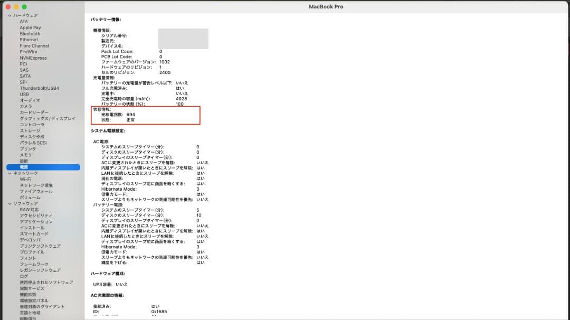Image resolution: width=570 pixels, height=320 pixels.
Task: Select グラフィックス/ディスプレイ in sidebar
Action: [47, 118]
